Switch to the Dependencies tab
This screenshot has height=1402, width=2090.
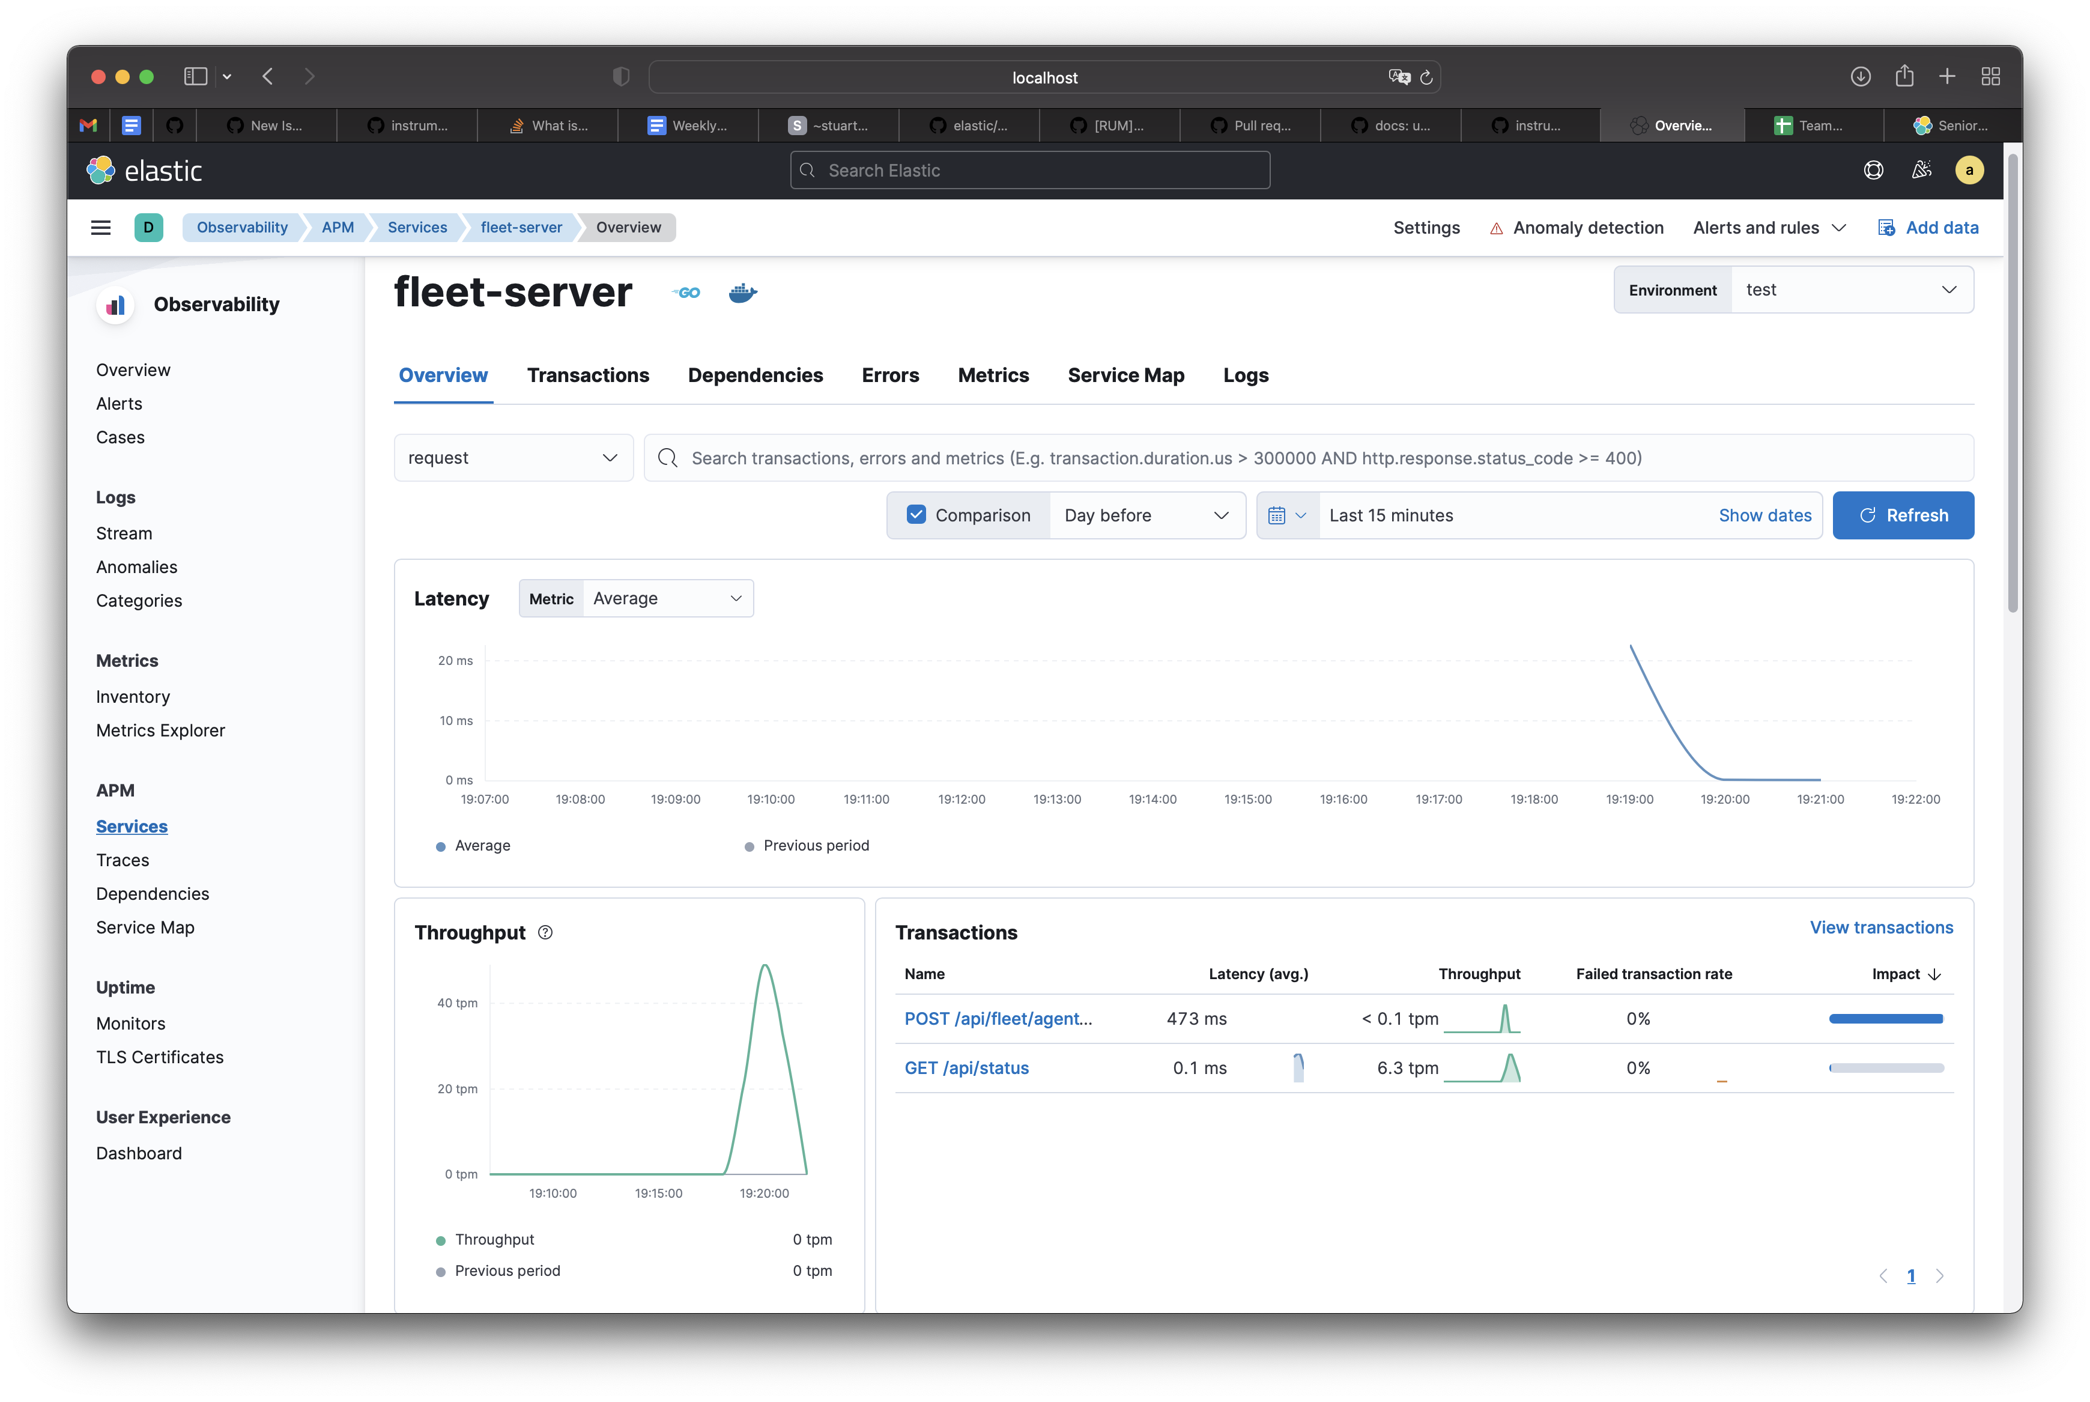click(x=754, y=375)
